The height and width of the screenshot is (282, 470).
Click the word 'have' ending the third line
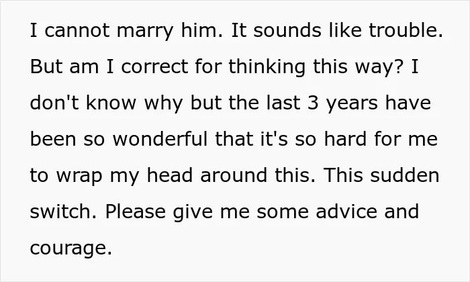coord(408,103)
